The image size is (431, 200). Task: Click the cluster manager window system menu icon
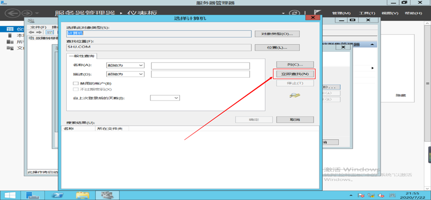coord(31,20)
